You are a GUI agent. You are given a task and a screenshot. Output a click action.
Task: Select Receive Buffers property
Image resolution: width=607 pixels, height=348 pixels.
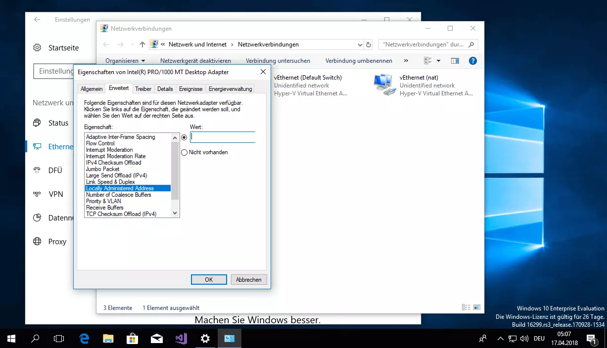(128, 208)
